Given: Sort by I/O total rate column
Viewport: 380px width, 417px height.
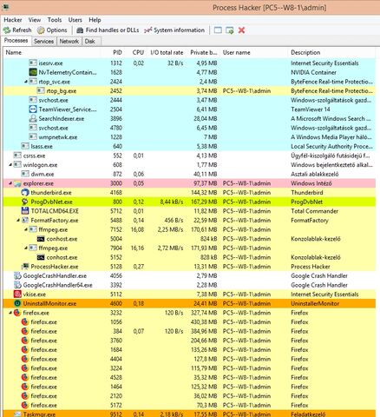Looking at the screenshot, I should (x=167, y=52).
